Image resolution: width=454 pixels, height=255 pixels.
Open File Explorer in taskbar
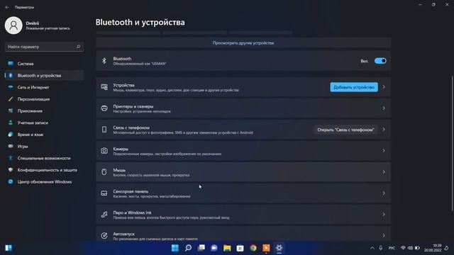227,248
